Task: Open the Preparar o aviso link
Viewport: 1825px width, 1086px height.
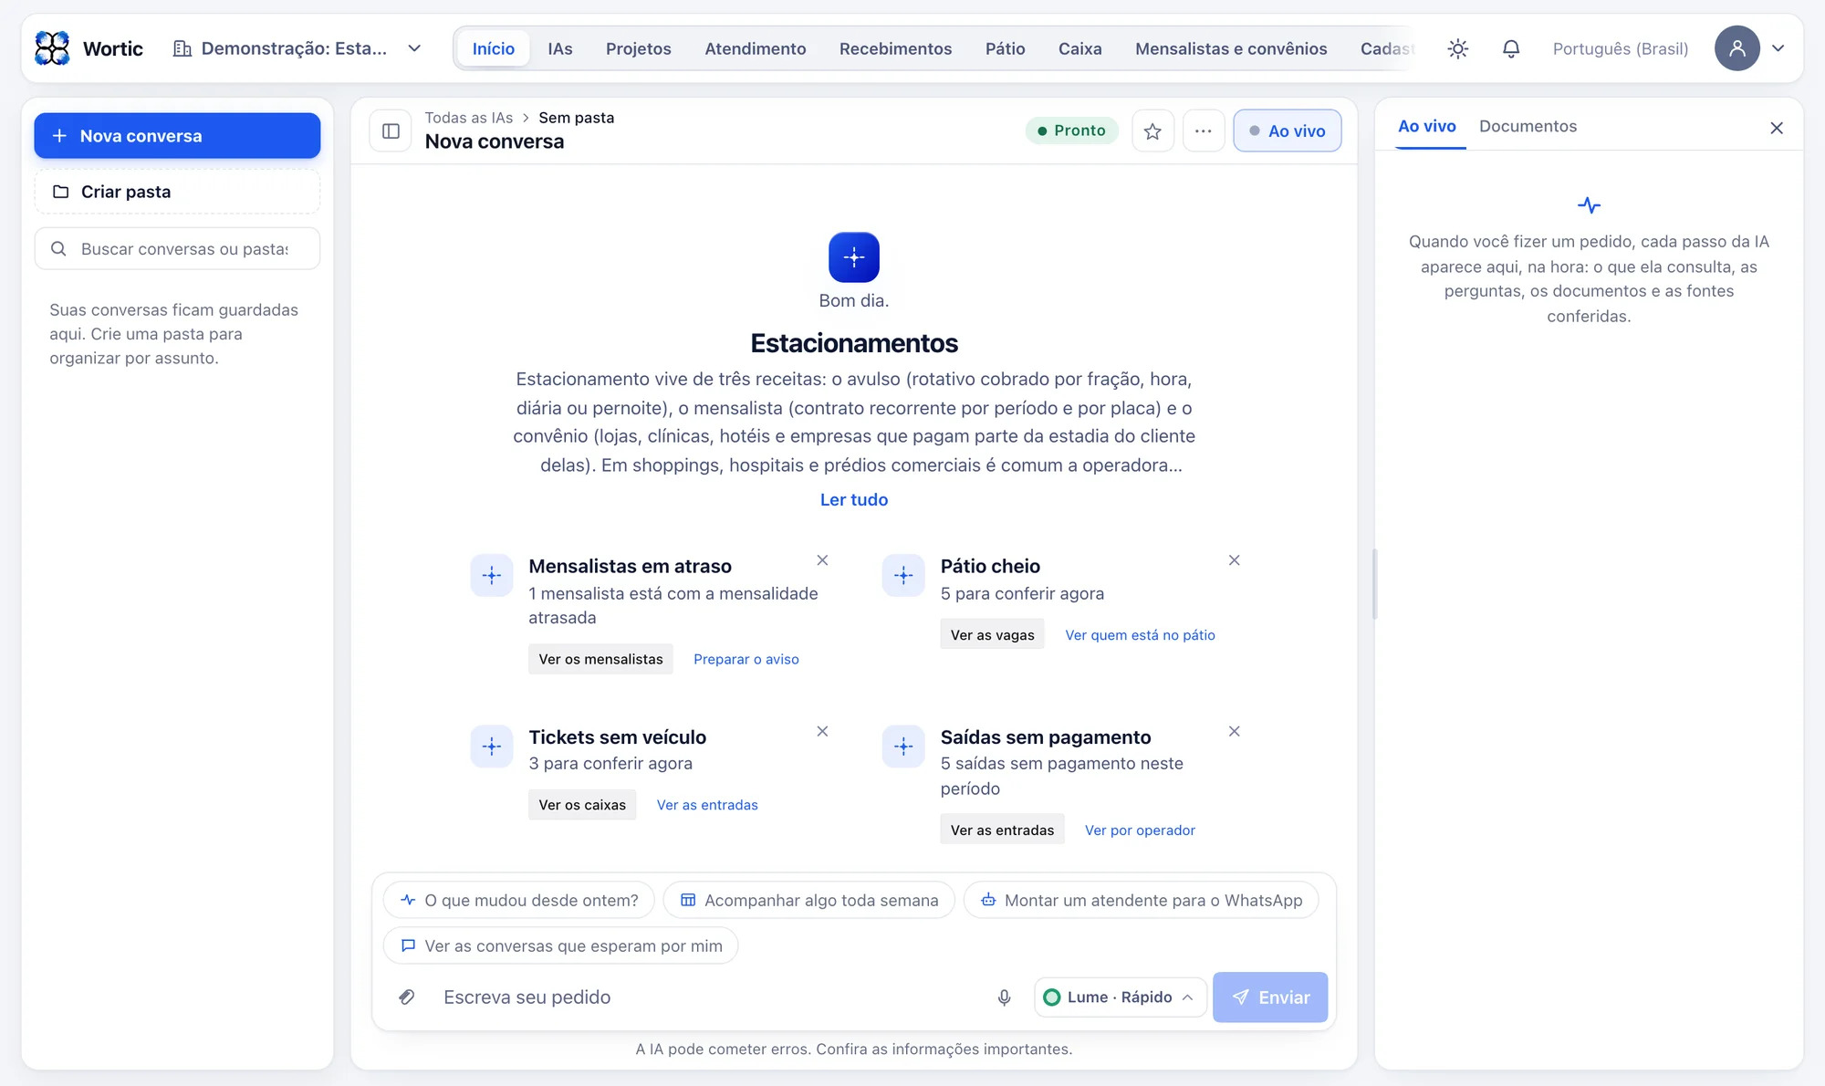Action: [746, 659]
